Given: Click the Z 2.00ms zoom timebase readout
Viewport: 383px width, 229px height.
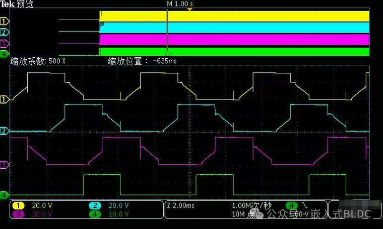Looking at the screenshot, I should pyautogui.click(x=180, y=206).
